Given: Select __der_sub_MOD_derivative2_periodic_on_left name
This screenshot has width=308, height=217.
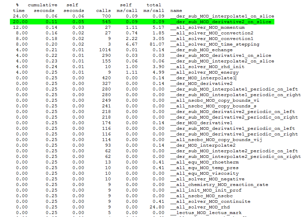Looking at the screenshot, I should pos(233,112).
